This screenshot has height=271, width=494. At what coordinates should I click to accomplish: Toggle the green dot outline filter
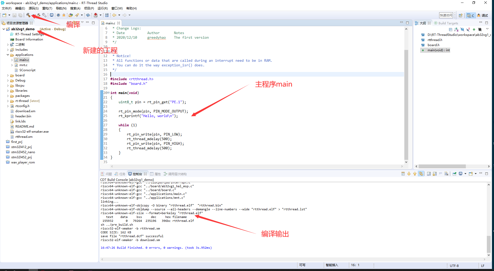[474, 29]
